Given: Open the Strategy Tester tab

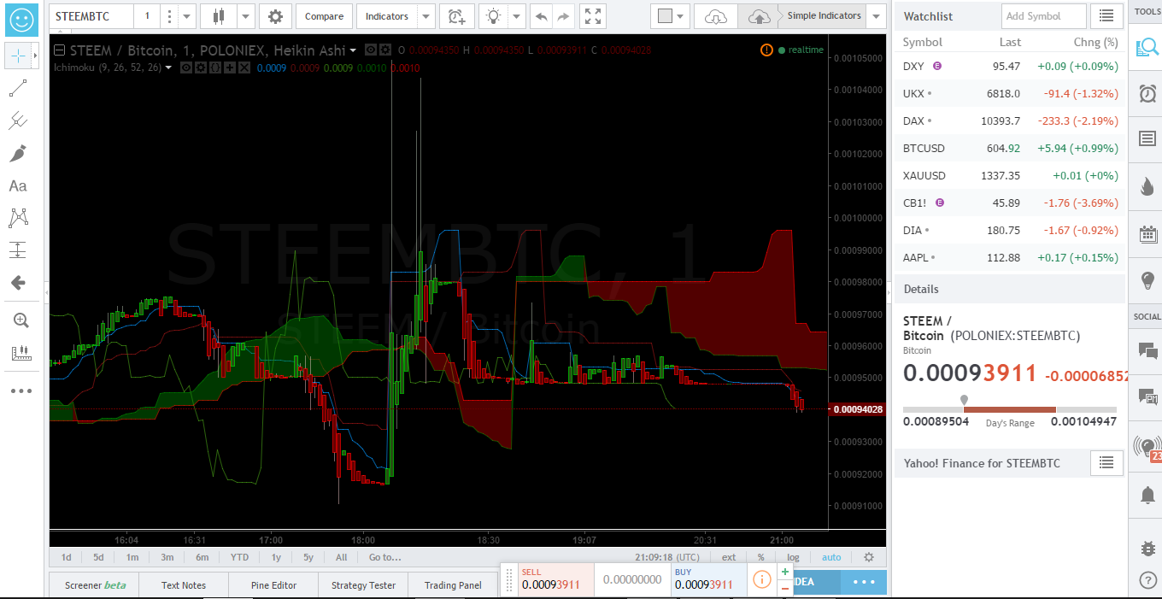Looking at the screenshot, I should tap(363, 585).
